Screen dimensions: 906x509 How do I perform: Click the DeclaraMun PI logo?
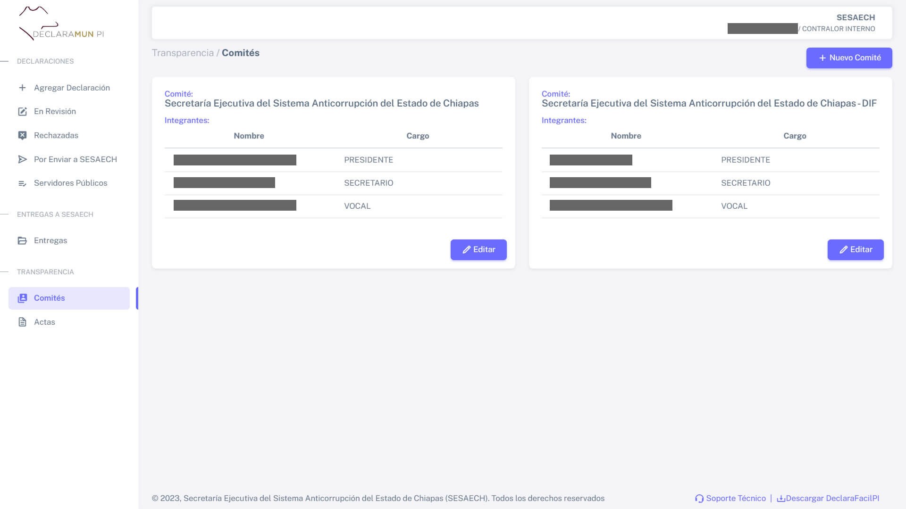(61, 24)
